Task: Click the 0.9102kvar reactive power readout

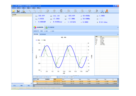Action: point(58,22)
